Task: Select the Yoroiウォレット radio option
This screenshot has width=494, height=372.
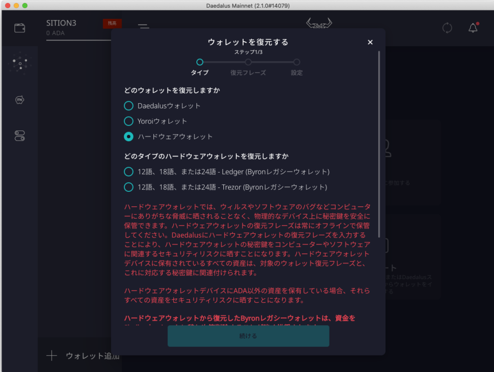Action: tap(129, 121)
